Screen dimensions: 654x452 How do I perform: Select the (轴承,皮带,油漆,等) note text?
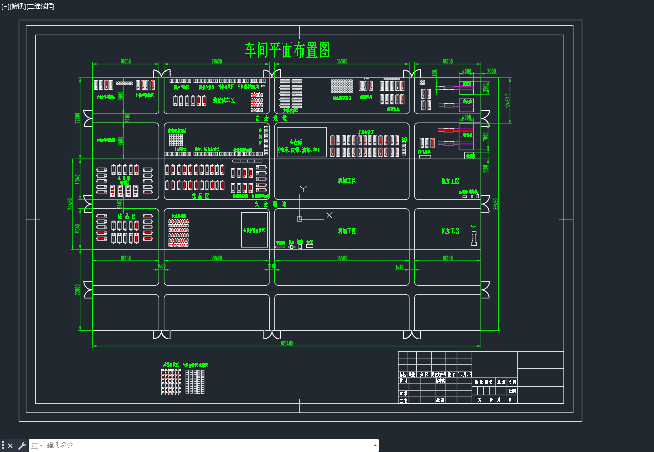pos(298,150)
